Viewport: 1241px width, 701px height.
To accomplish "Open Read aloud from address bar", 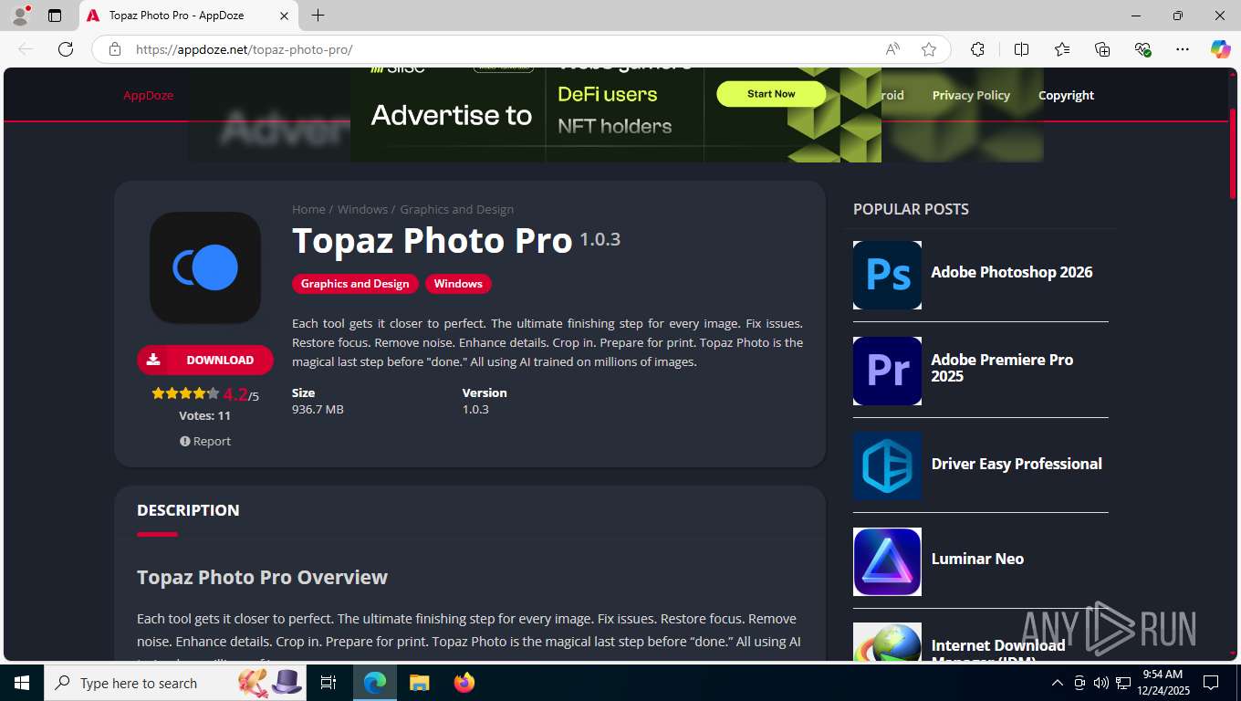I will (x=892, y=49).
